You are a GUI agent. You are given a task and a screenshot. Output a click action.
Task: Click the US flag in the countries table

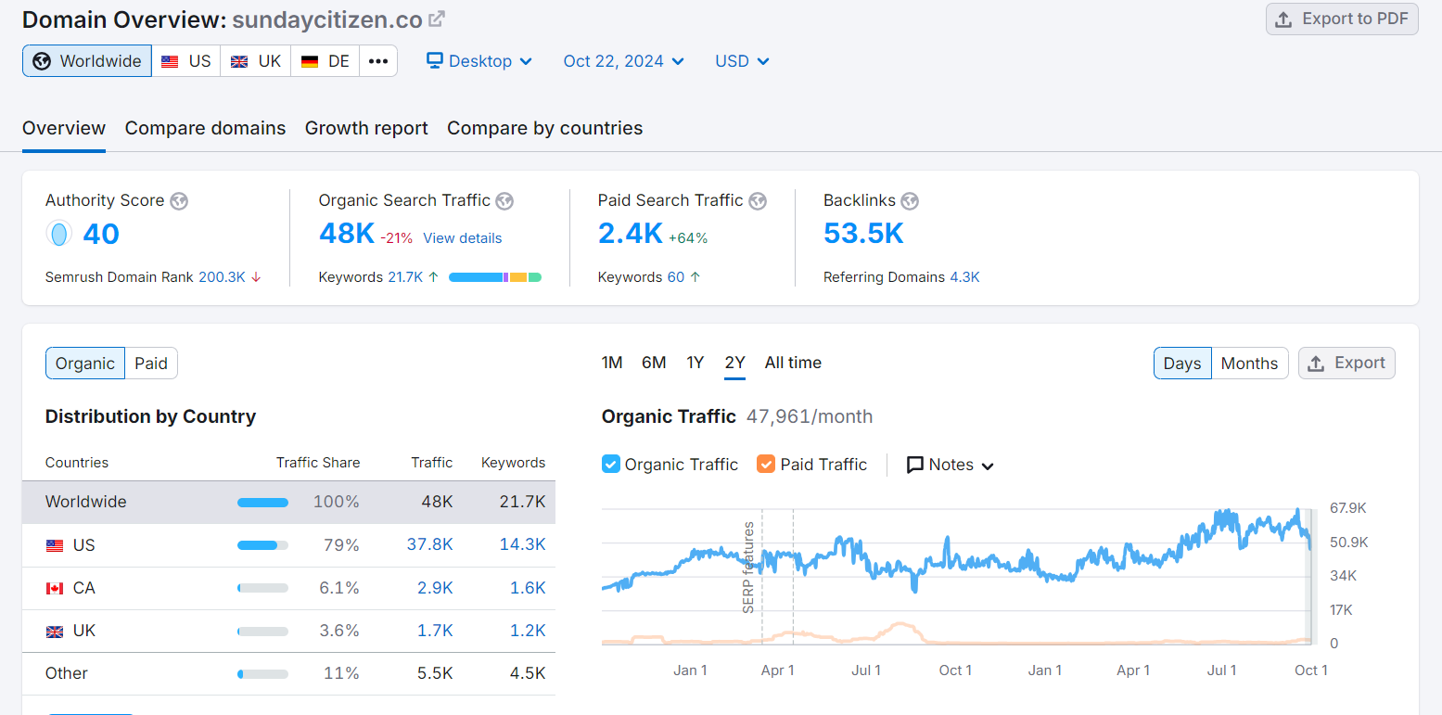pos(55,545)
